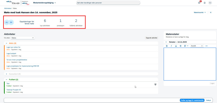The width and height of the screenshot is (217, 103).
Task: Toggle underline formatting in notes editor
Action: click(176, 46)
